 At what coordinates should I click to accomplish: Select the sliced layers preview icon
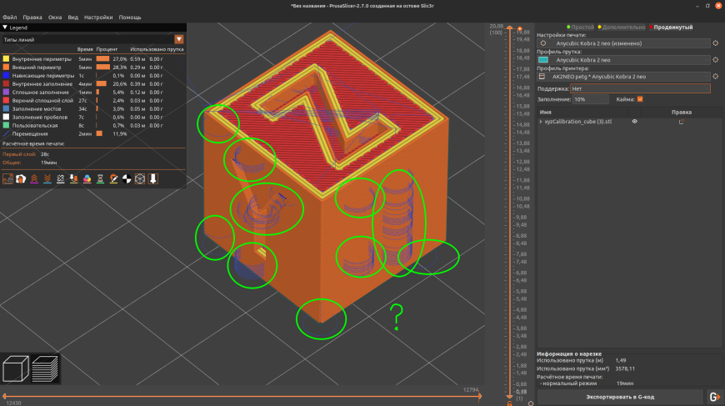(46, 368)
